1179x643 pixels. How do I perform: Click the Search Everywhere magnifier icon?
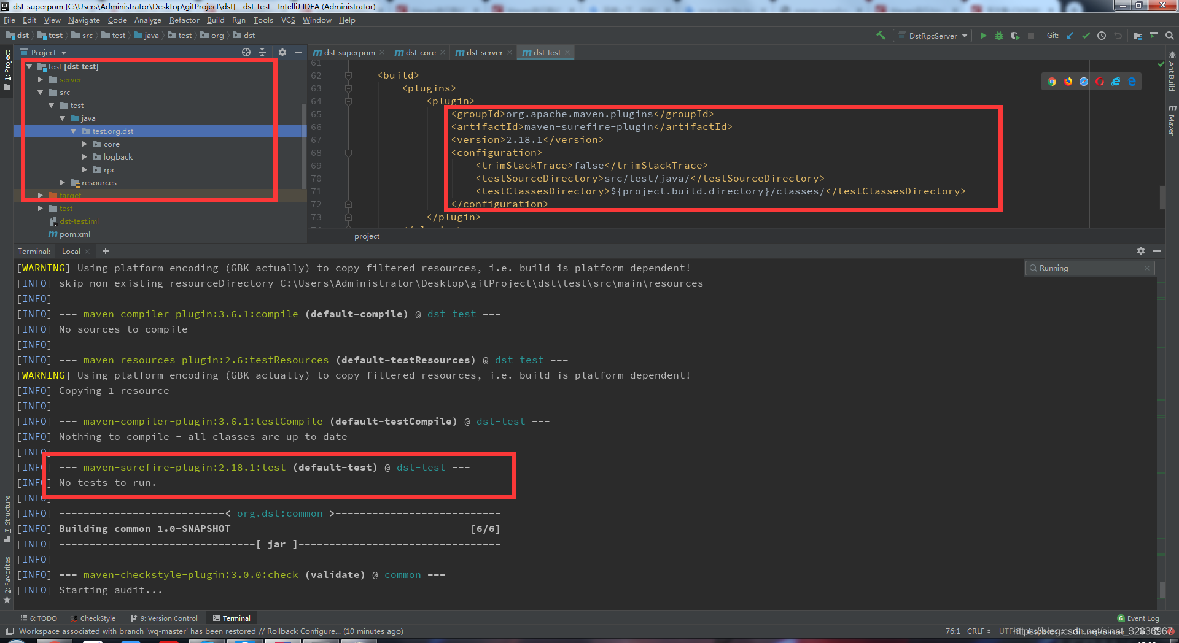tap(1169, 36)
